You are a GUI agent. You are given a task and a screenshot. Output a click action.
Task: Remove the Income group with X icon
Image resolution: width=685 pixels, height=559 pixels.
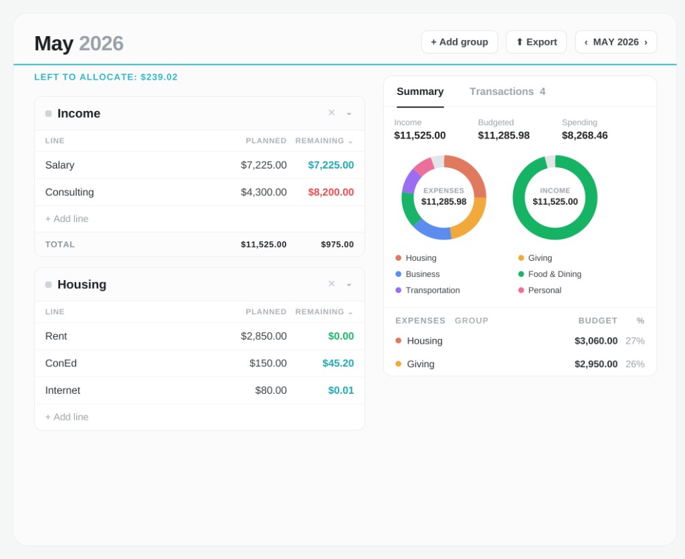pyautogui.click(x=332, y=113)
